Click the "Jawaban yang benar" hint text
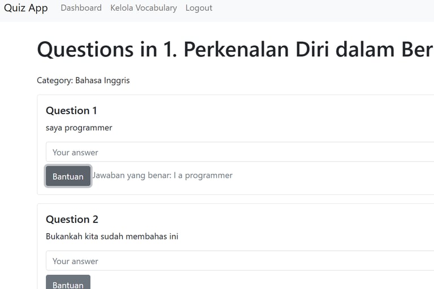 click(163, 175)
